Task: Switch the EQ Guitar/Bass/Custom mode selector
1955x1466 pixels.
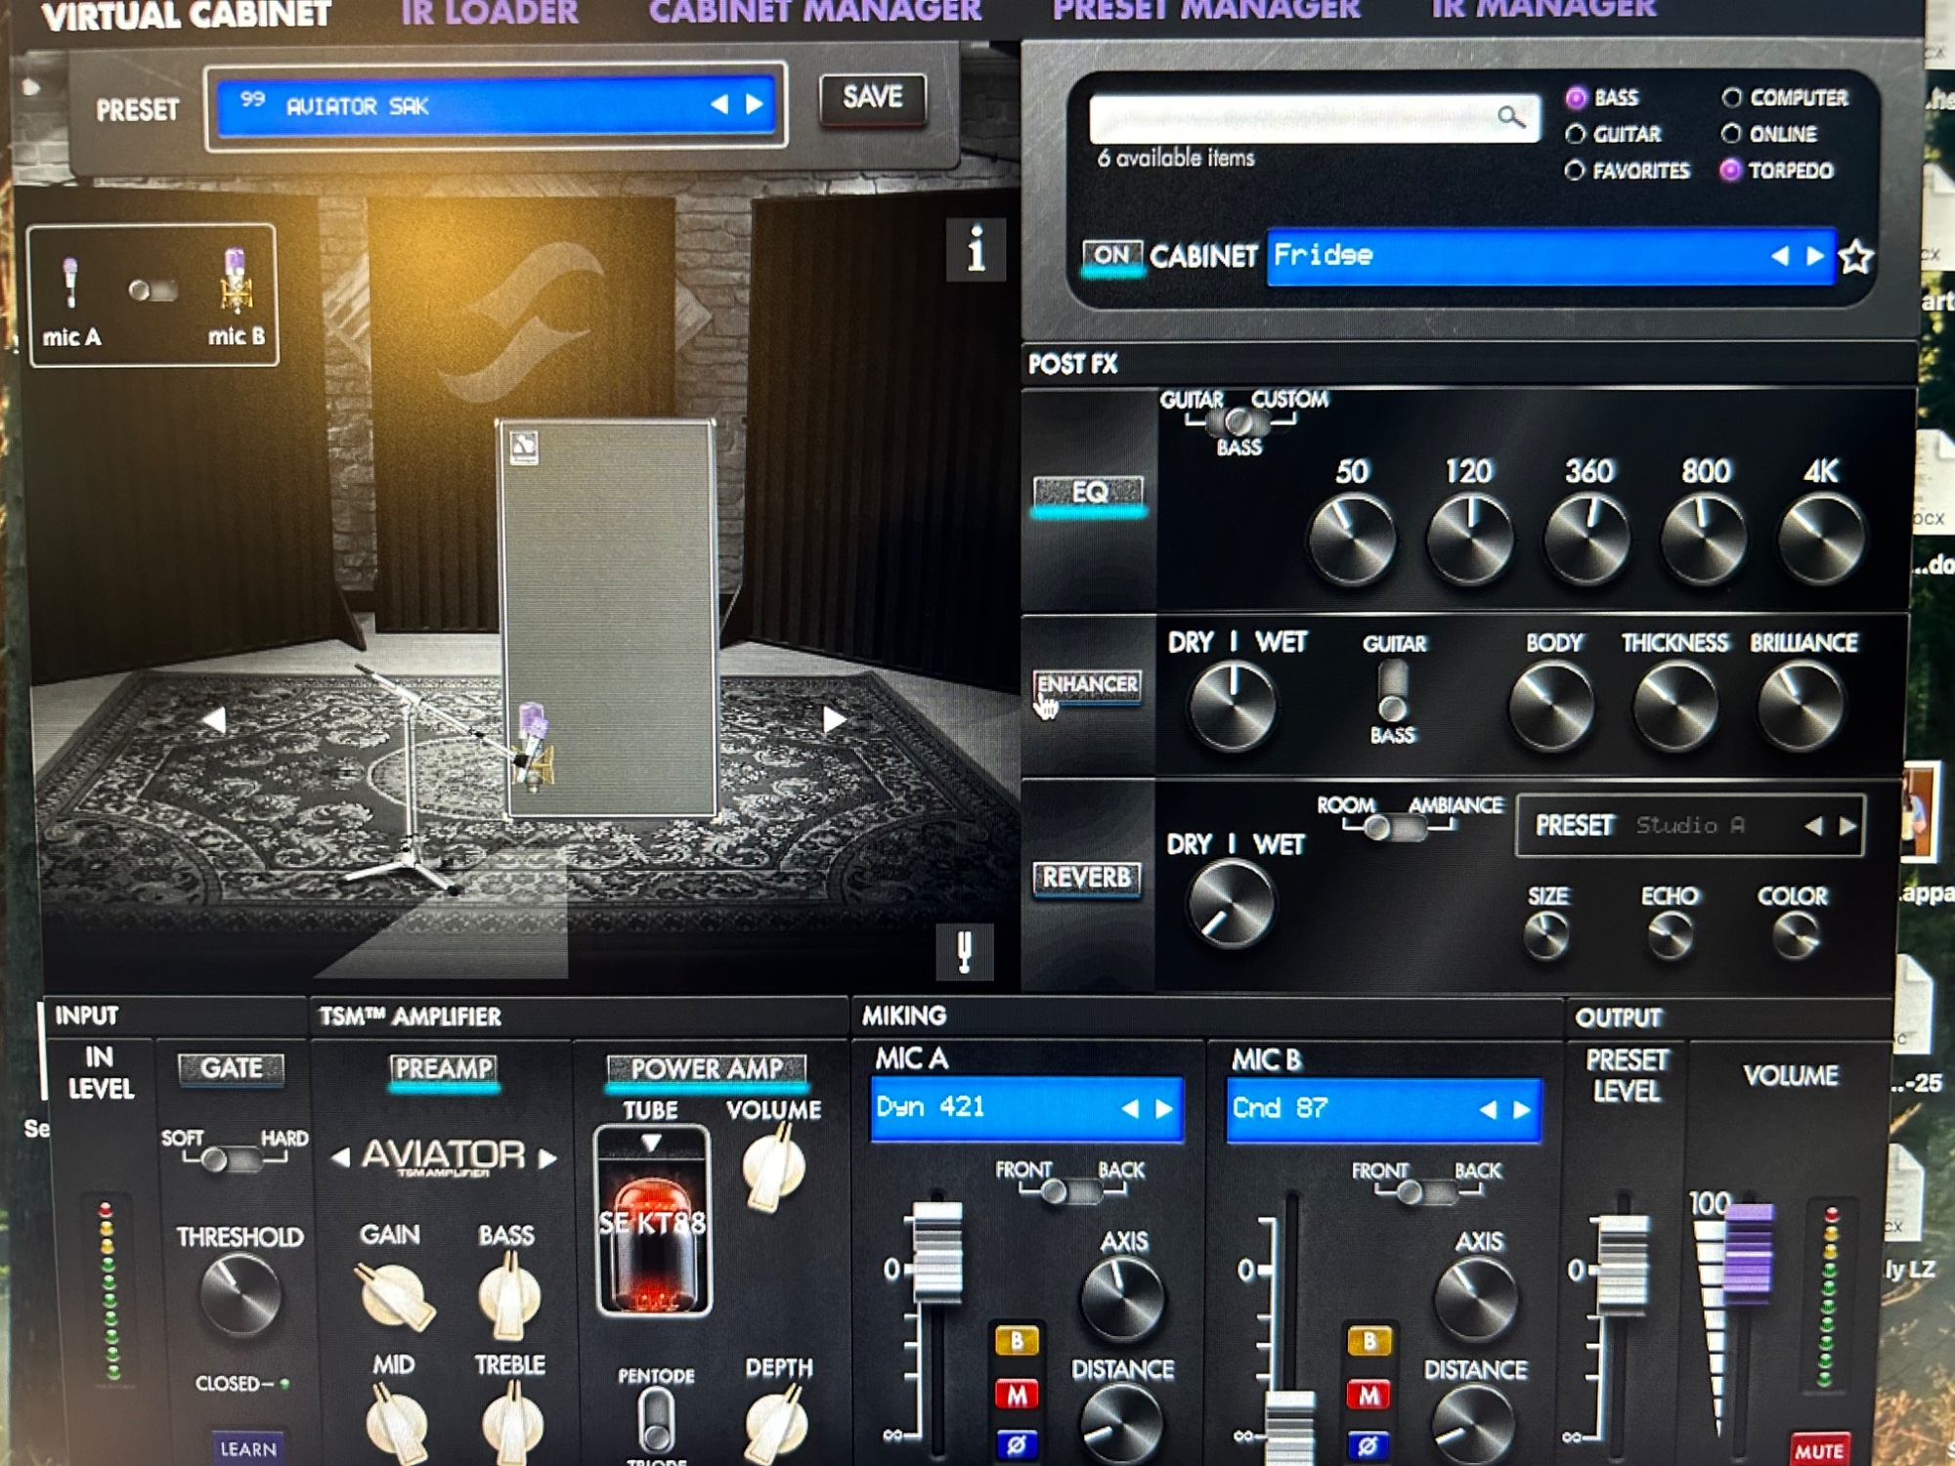Action: (x=1238, y=422)
